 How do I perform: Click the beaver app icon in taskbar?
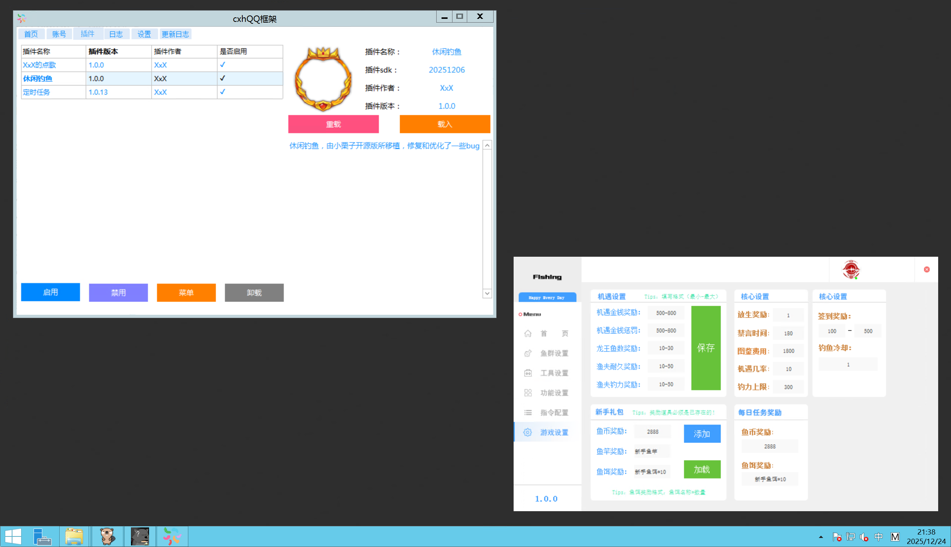click(x=107, y=536)
